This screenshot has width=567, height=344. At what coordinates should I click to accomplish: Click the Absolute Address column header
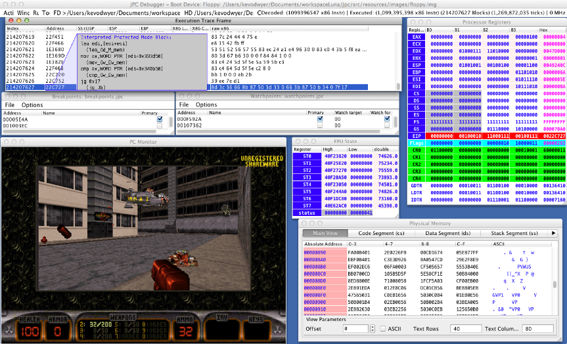pyautogui.click(x=325, y=244)
